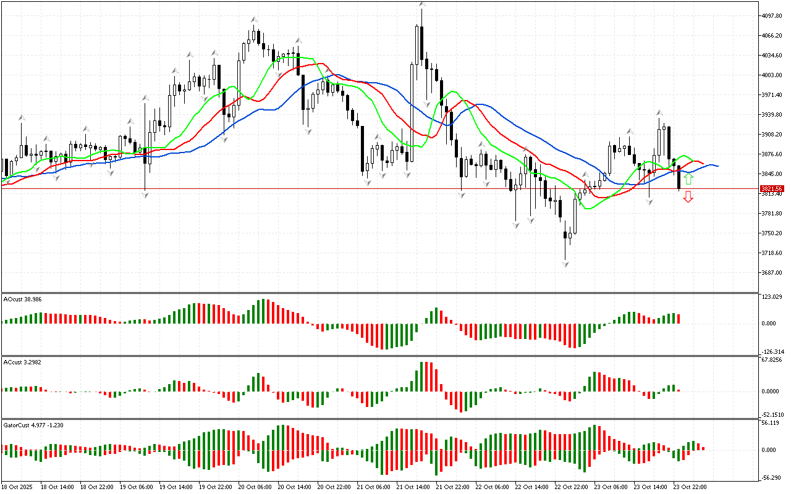Select the right end of the blue Alligator line
Image resolution: width=791 pixels, height=494 pixels.
pos(717,166)
